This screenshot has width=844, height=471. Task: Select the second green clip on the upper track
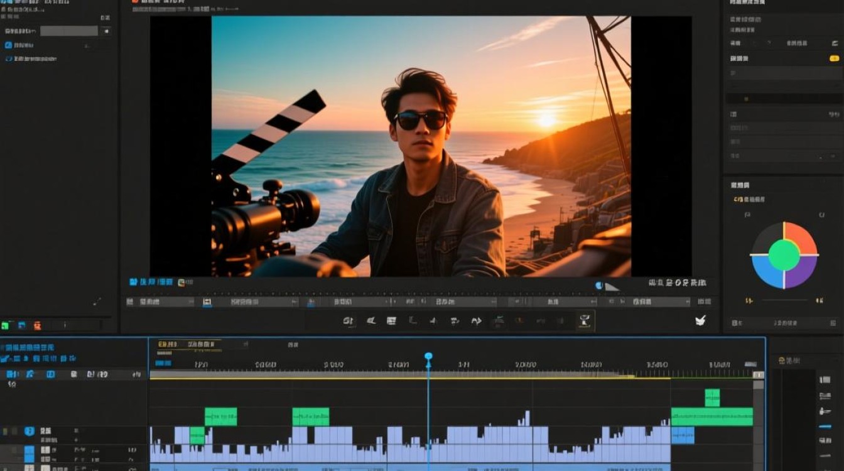click(x=311, y=416)
